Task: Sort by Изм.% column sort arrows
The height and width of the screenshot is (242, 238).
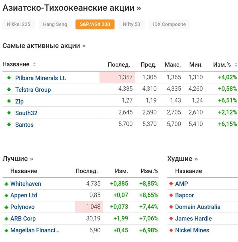Action: 236,64
